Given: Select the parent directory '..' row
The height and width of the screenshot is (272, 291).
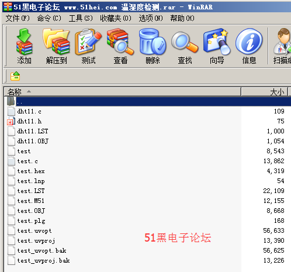Looking at the screenshot, I should (147, 101).
